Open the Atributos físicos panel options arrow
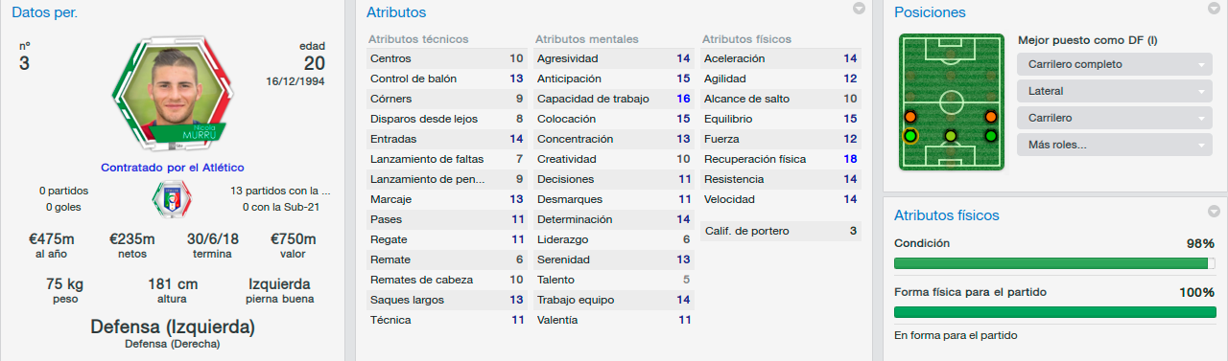The image size is (1228, 361). pos(1214,213)
